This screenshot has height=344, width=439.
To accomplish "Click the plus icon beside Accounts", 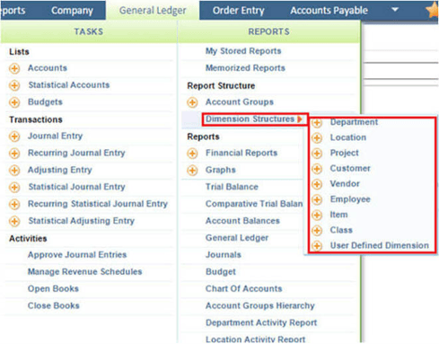I will click(x=14, y=68).
